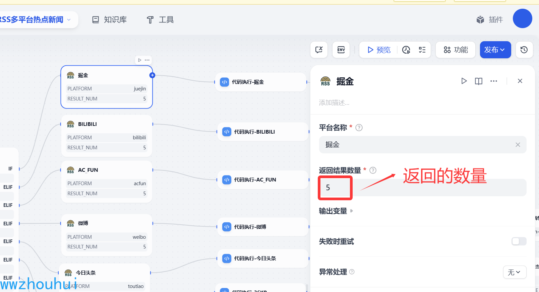The width and height of the screenshot is (539, 292).
Task: Click RESULT_NUM row in 微博 node
Action: (107, 247)
